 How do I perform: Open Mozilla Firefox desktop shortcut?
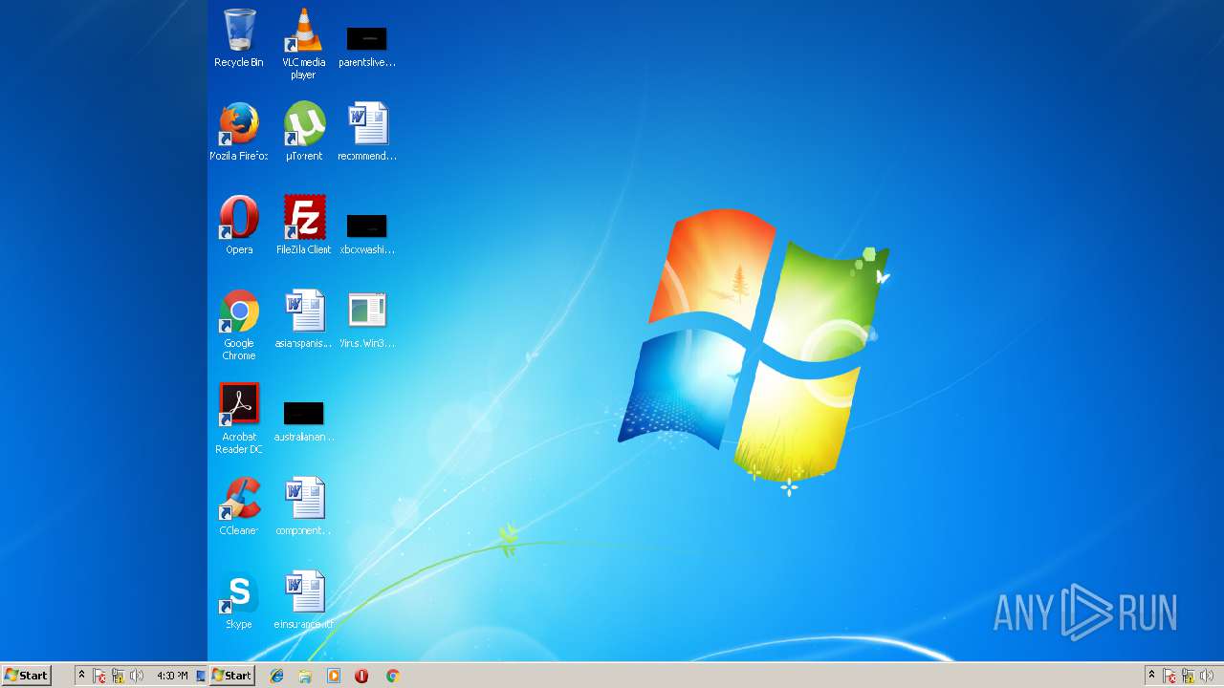click(x=239, y=132)
